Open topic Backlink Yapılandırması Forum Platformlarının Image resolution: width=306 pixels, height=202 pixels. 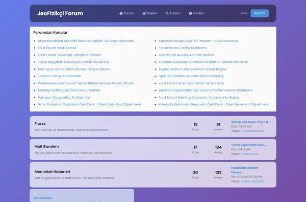pyautogui.click(x=206, y=90)
